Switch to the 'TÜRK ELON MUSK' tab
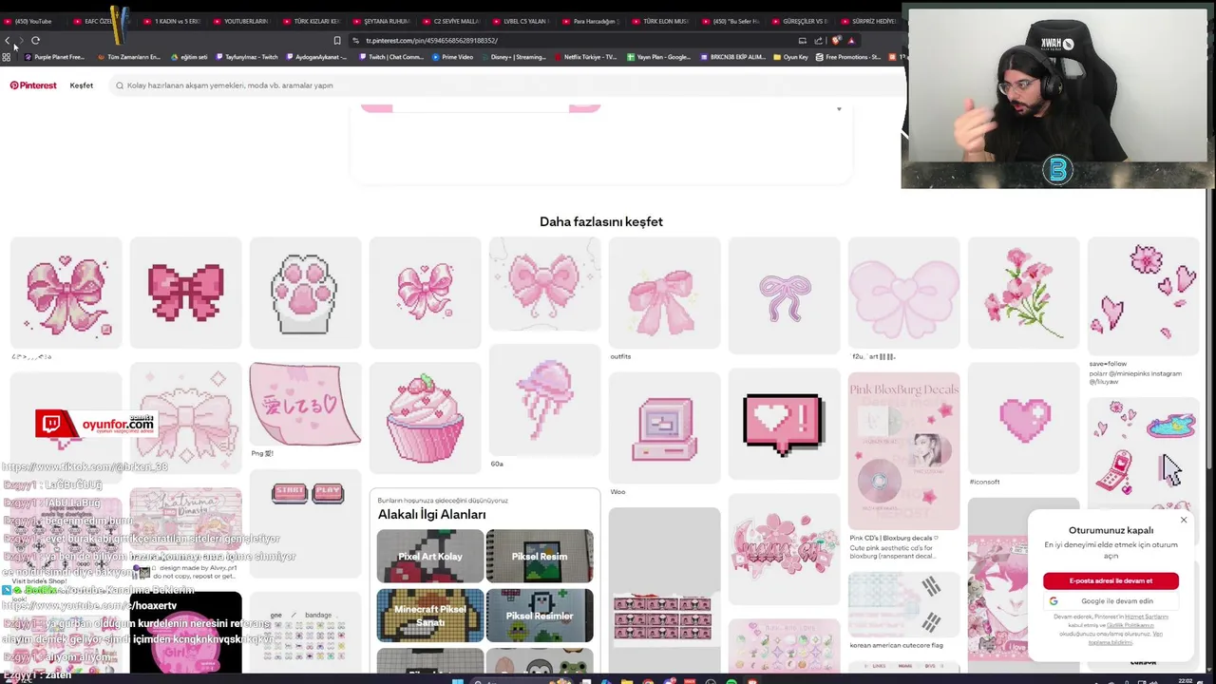 click(660, 21)
